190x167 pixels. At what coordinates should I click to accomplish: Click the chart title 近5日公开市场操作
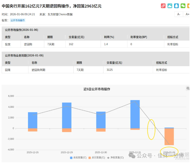[97, 89]
